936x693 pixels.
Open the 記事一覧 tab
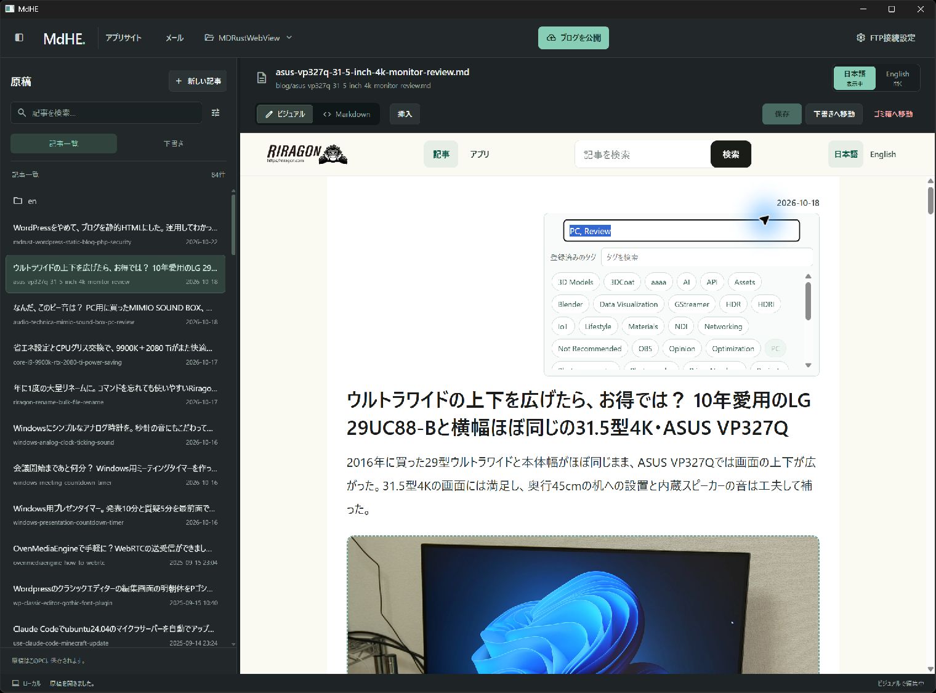pyautogui.click(x=63, y=144)
